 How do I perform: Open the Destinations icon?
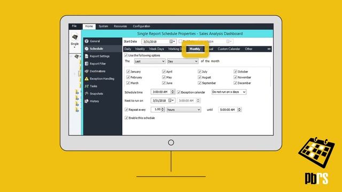click(87, 71)
